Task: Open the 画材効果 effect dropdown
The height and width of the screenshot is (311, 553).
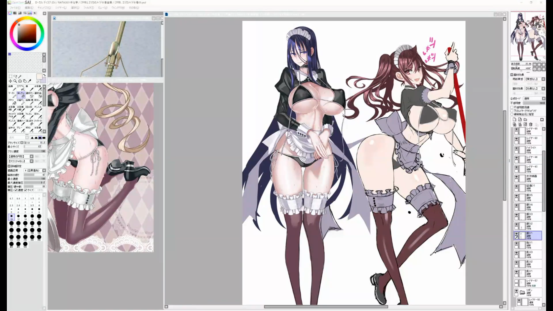Action: (x=543, y=88)
